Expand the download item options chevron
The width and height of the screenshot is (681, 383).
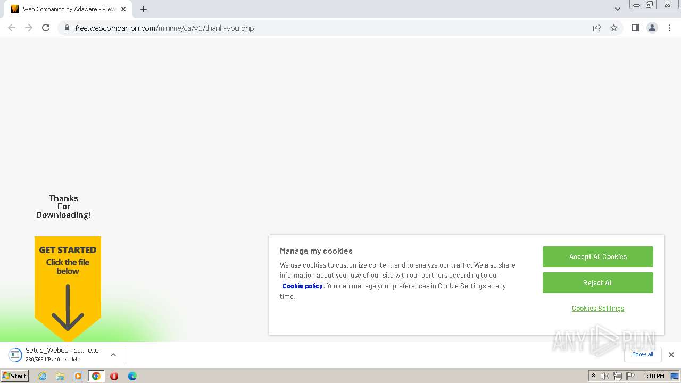(x=113, y=355)
